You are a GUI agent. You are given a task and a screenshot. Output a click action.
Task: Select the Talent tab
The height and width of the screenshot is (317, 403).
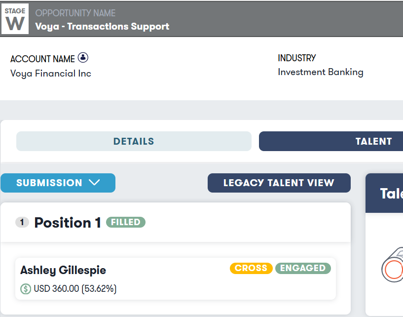point(373,141)
